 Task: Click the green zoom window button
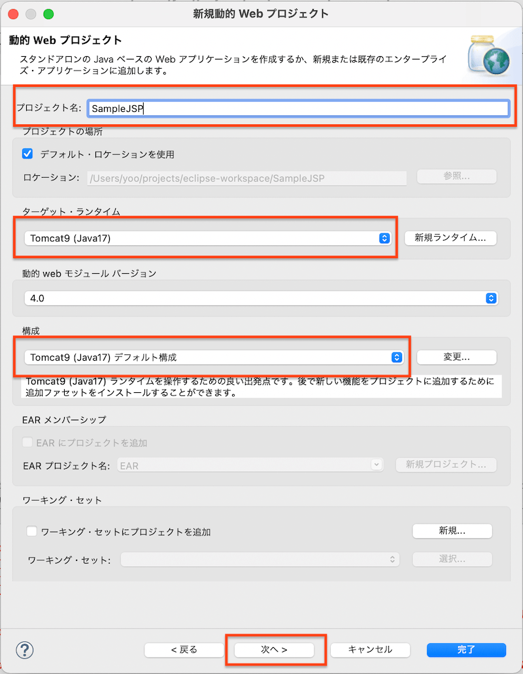coord(48,14)
